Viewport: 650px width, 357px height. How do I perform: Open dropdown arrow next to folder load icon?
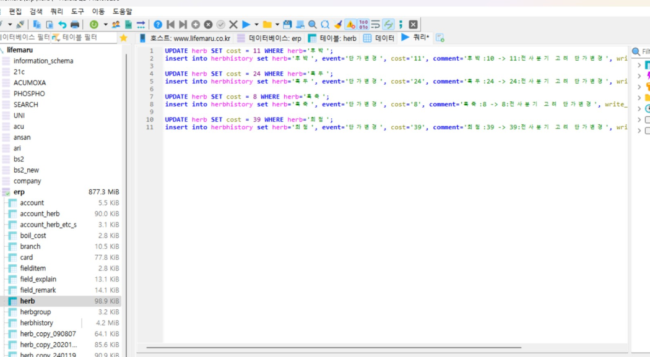[x=277, y=24]
